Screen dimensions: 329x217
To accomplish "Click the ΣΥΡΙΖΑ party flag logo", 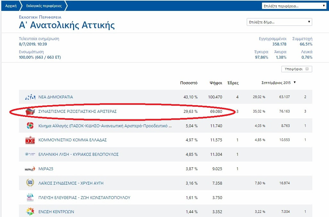I will 30,111.
